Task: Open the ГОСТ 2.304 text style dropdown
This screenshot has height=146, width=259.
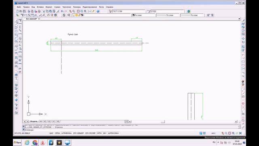Action: click(x=129, y=11)
